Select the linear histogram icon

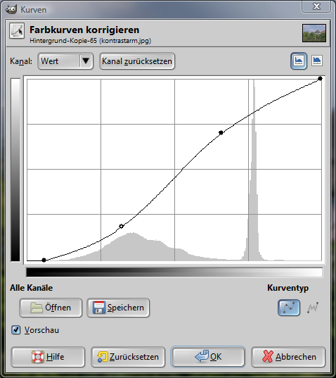pos(299,61)
